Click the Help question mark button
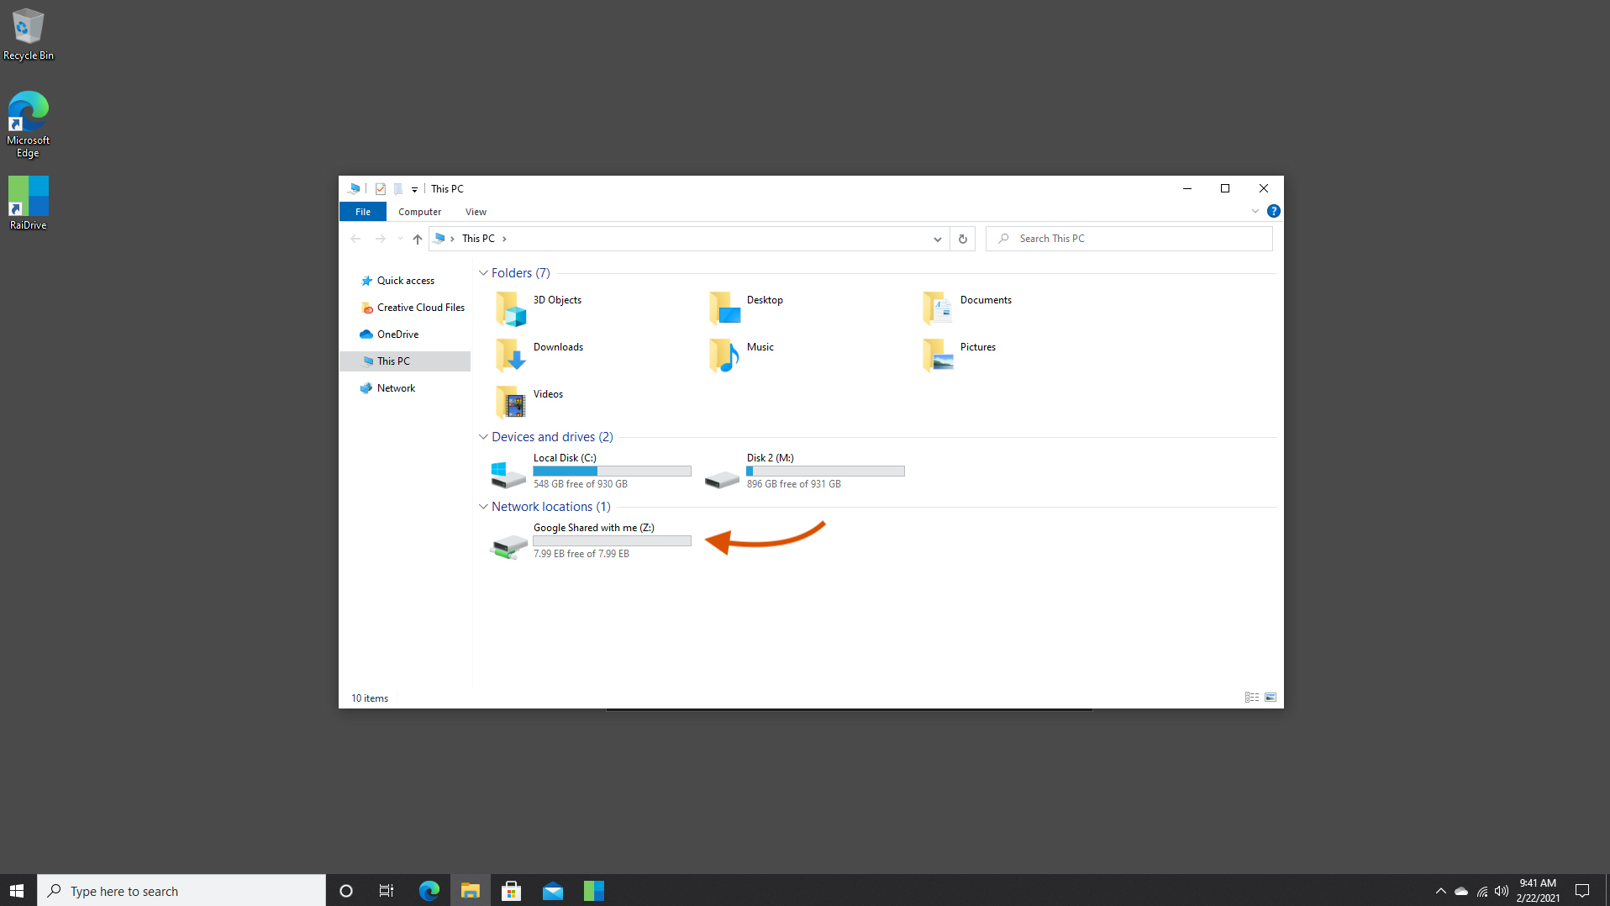 [x=1273, y=211]
